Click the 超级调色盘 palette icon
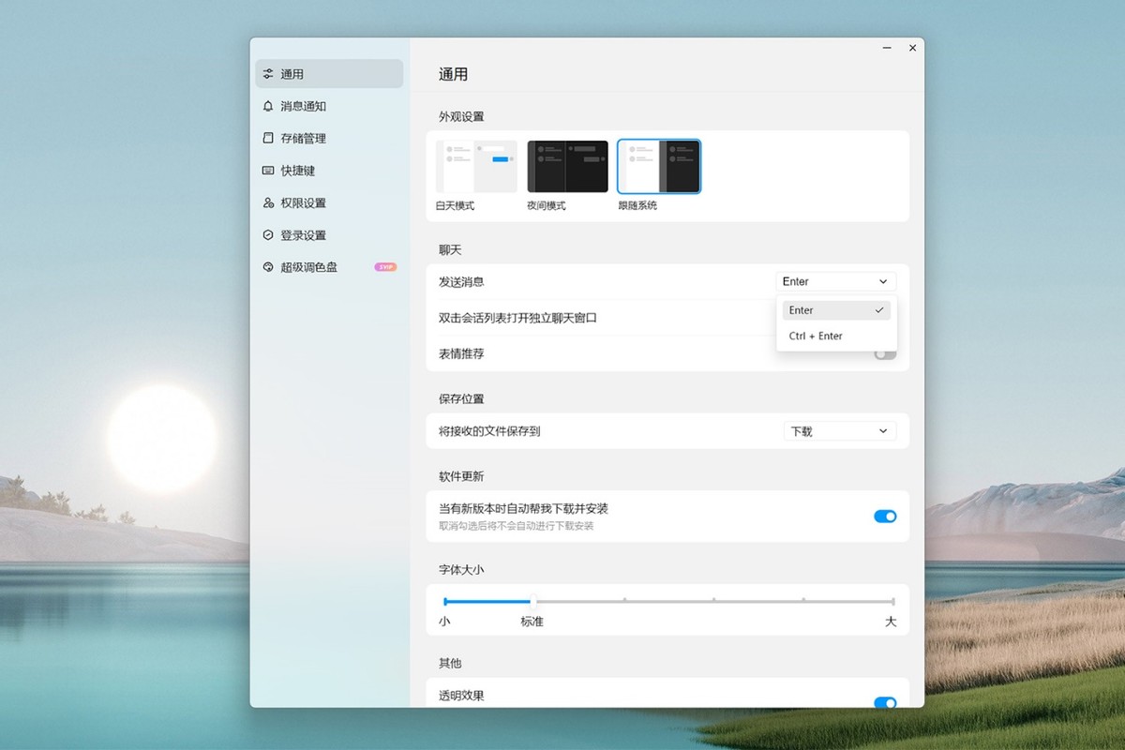The height and width of the screenshot is (750, 1125). (269, 267)
